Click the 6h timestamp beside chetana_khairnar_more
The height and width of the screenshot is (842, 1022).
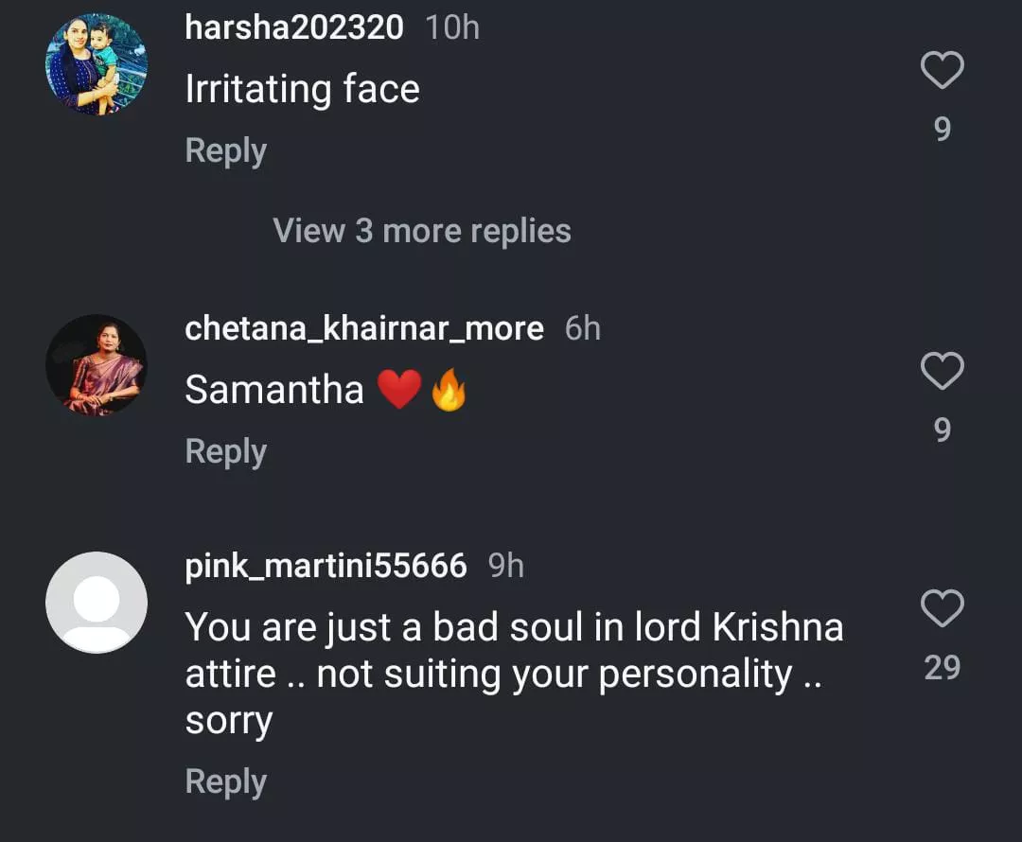583,328
